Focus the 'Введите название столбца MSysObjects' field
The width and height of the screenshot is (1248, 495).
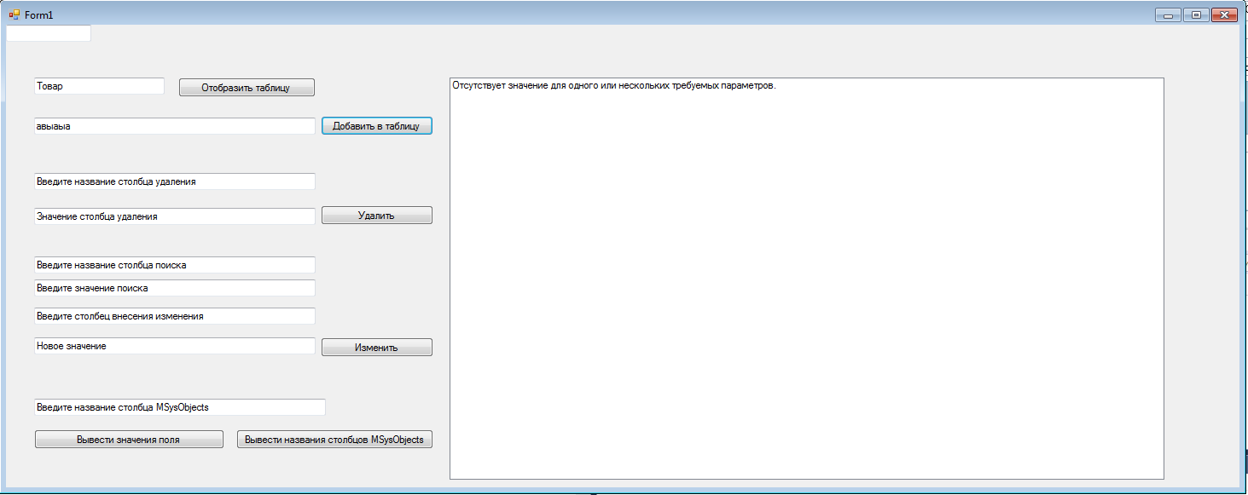pyautogui.click(x=180, y=407)
